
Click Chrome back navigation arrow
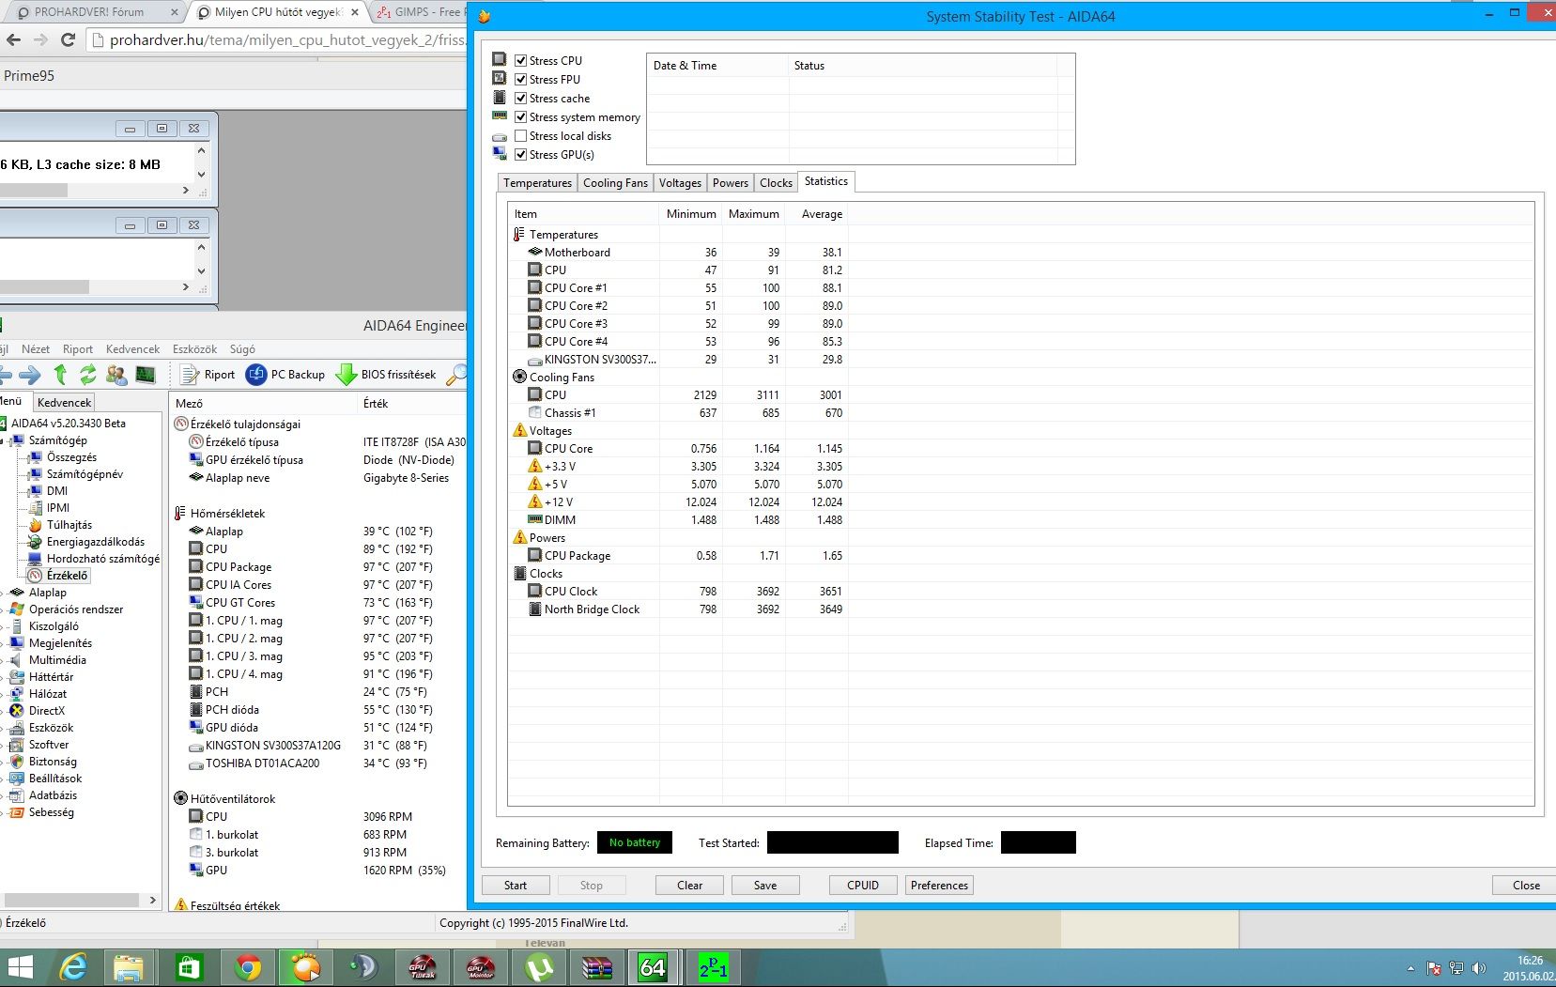tap(13, 39)
